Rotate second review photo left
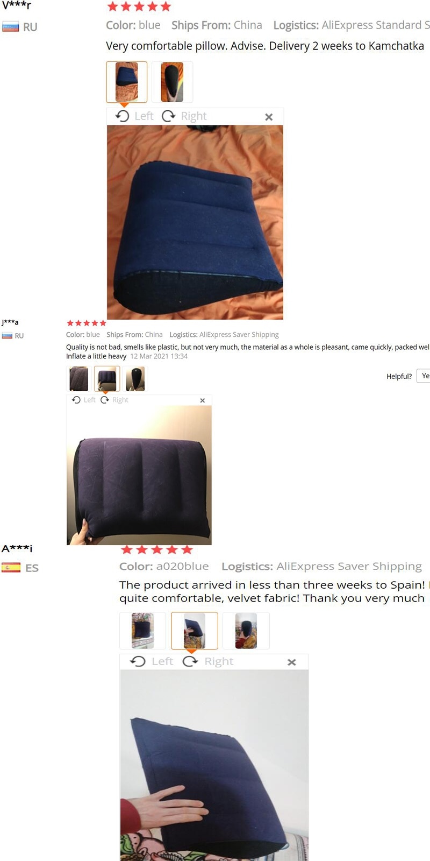The width and height of the screenshot is (430, 861). pos(84,400)
